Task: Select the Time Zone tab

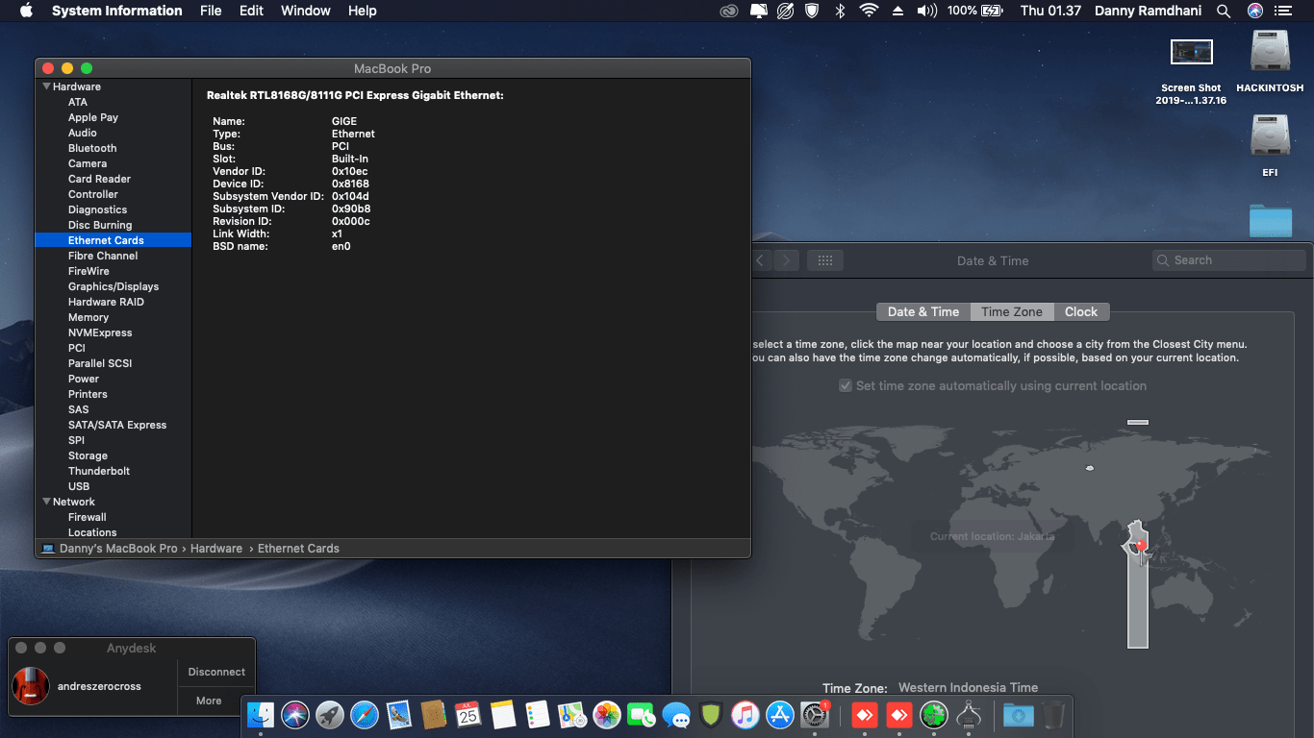Action: (x=1012, y=311)
